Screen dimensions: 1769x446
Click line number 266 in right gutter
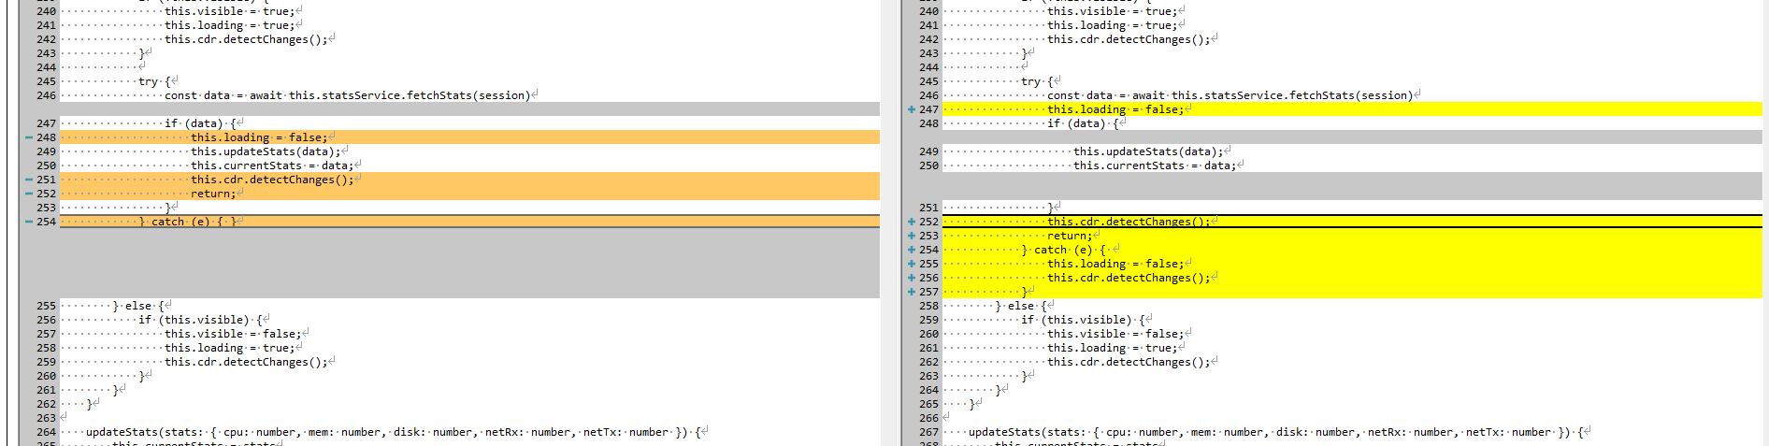pyautogui.click(x=928, y=418)
